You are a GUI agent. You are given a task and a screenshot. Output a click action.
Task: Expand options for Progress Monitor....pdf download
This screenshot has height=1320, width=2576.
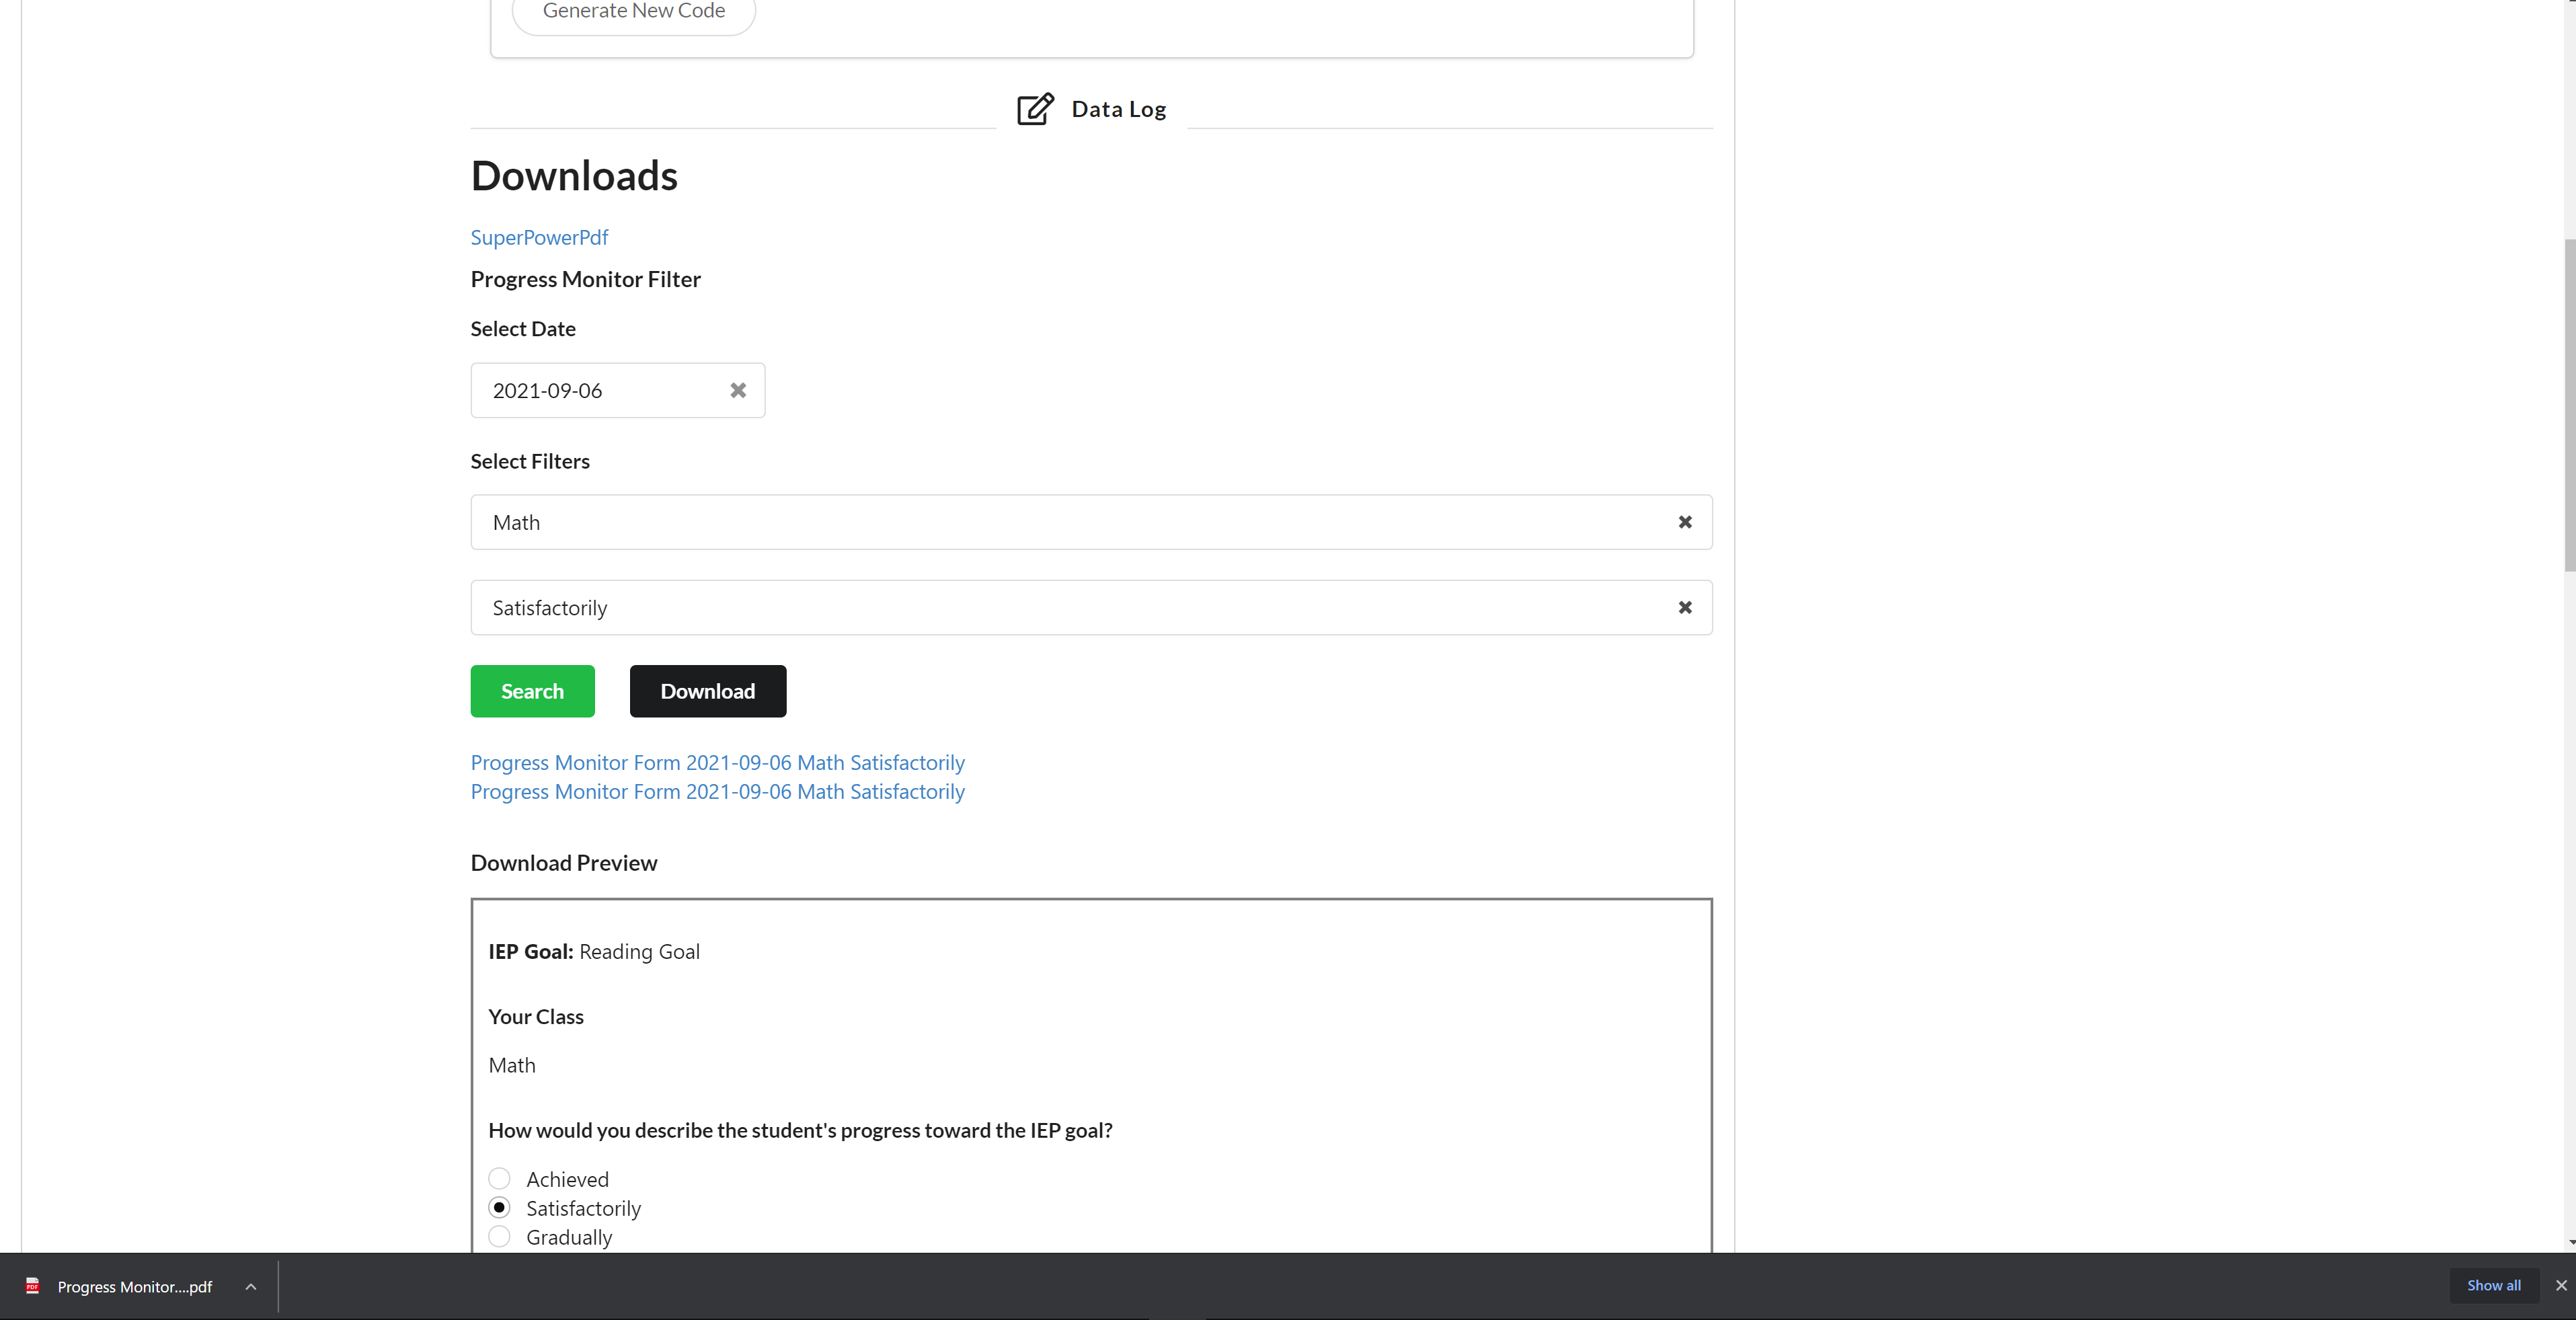click(250, 1287)
